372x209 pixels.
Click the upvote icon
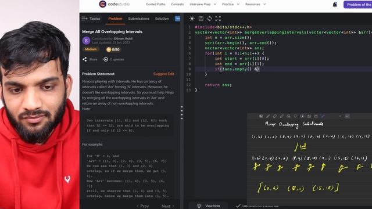coord(106,59)
